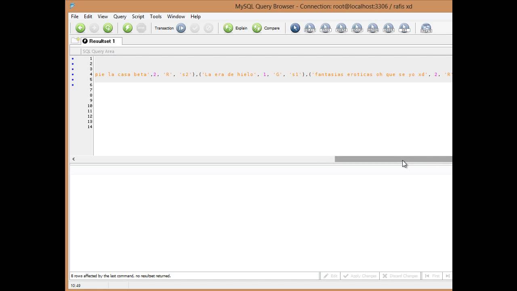Click the horizontal scrollbar thumb in query area
This screenshot has height=291, width=517.
point(393,159)
